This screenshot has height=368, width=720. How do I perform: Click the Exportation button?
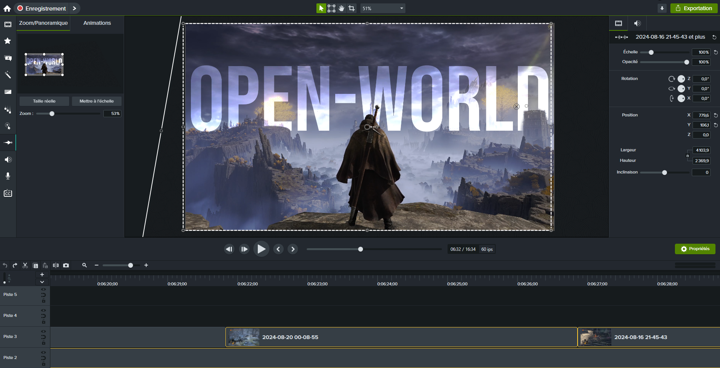click(694, 8)
